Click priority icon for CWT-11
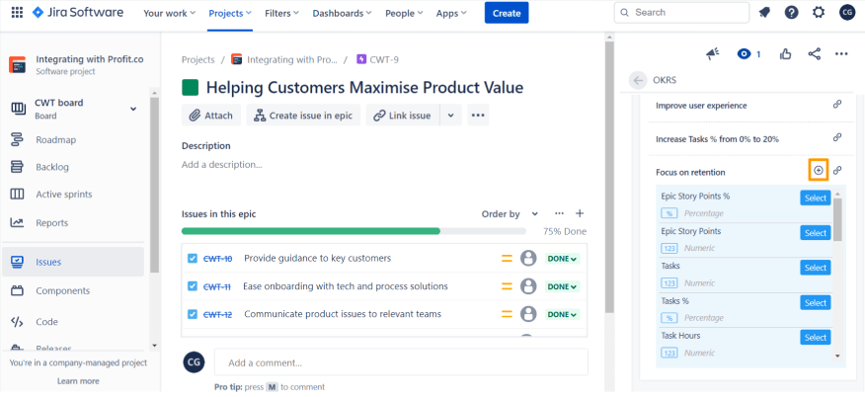 (507, 286)
